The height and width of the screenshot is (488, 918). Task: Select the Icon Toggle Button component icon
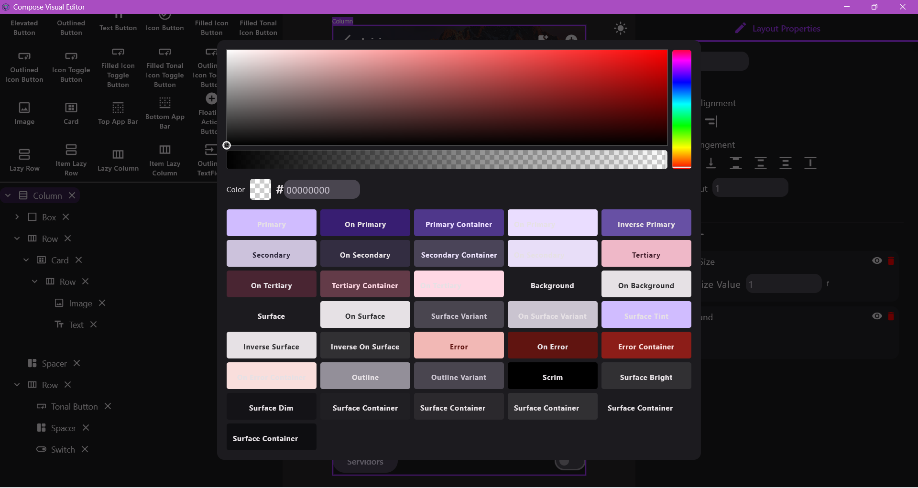tap(71, 55)
